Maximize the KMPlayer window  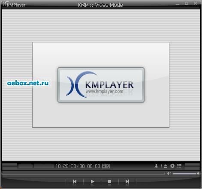pyautogui.click(x=187, y=3)
